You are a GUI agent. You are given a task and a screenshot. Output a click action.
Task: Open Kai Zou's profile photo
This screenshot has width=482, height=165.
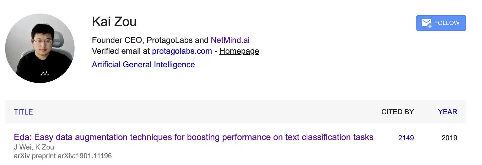pyautogui.click(x=40, y=48)
